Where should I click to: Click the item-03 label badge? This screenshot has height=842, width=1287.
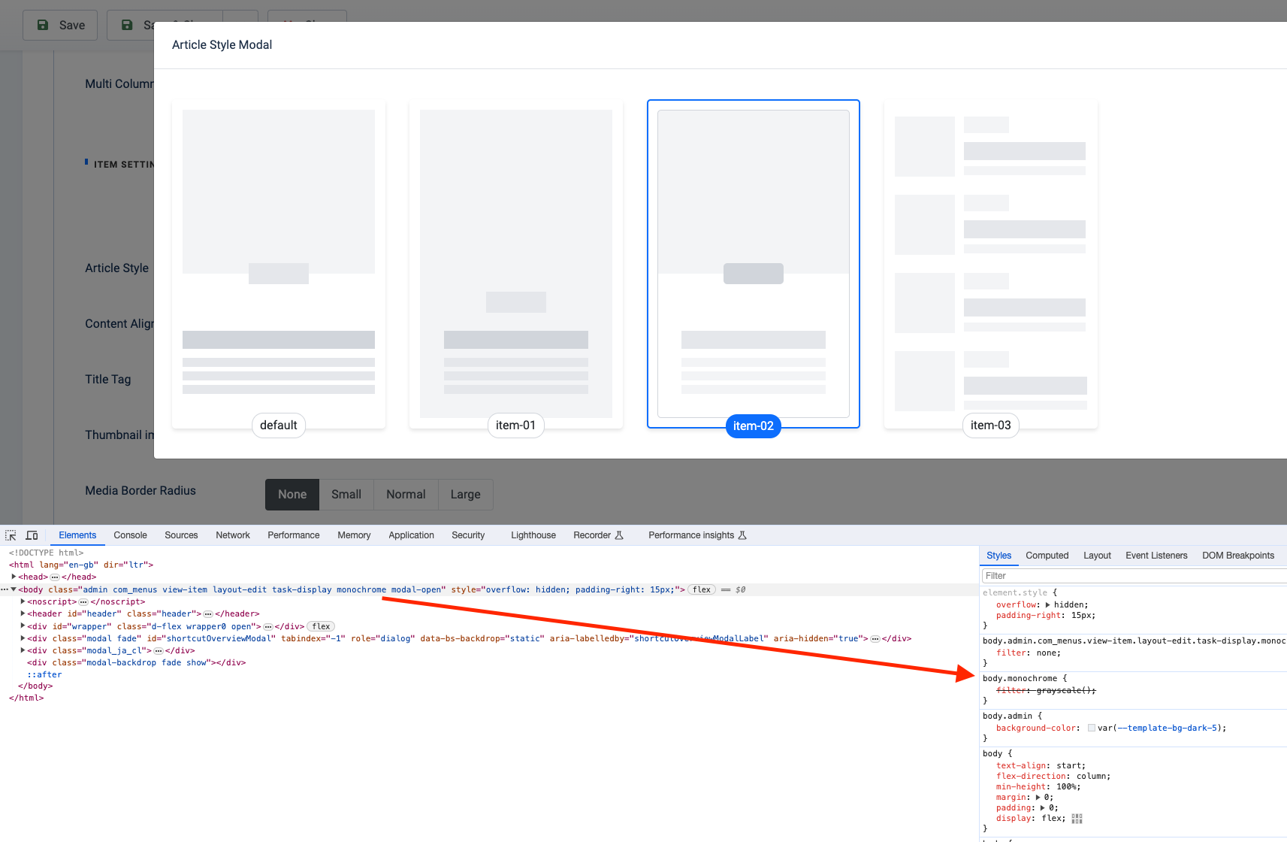tap(991, 426)
